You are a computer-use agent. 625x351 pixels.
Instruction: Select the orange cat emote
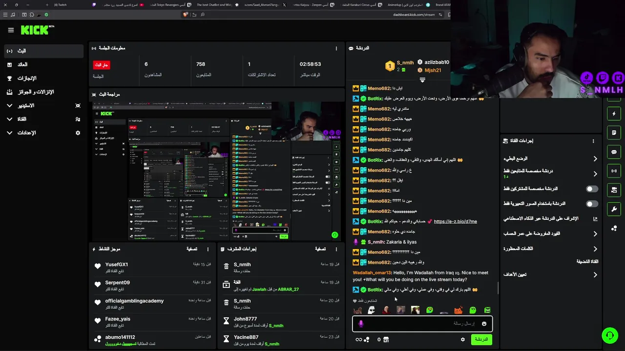tap(458, 310)
